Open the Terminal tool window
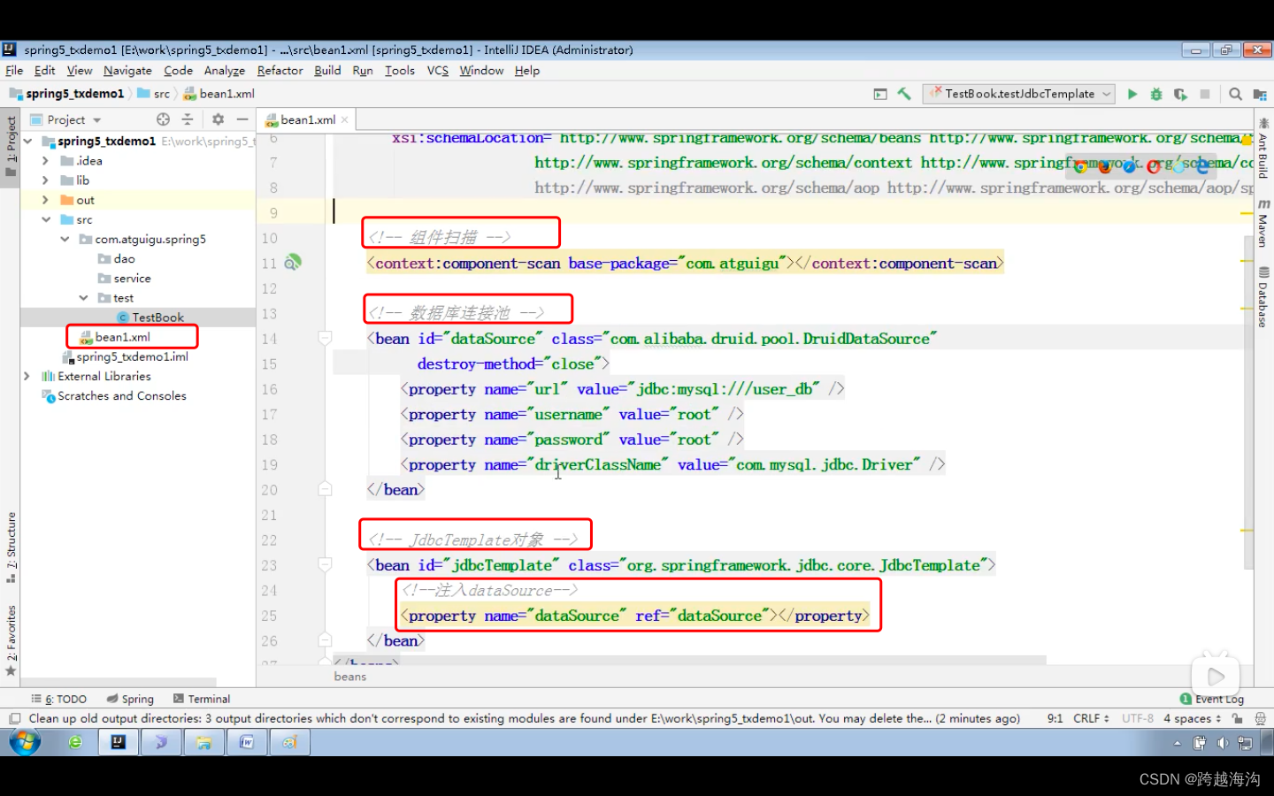The image size is (1274, 796). (202, 699)
